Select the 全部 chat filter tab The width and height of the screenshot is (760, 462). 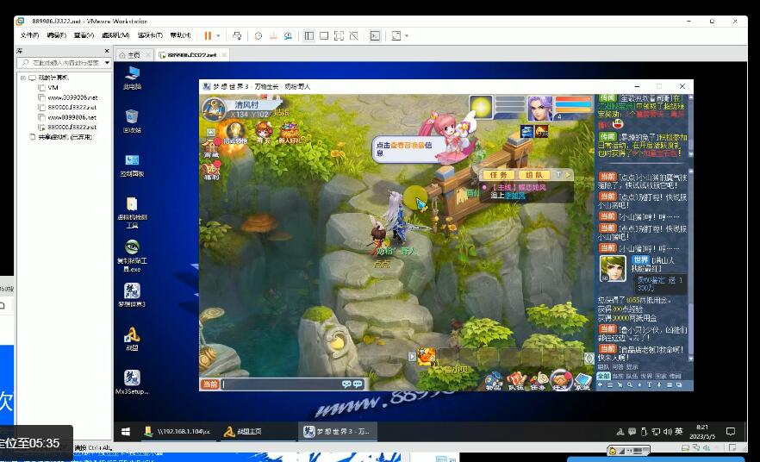tap(603, 376)
